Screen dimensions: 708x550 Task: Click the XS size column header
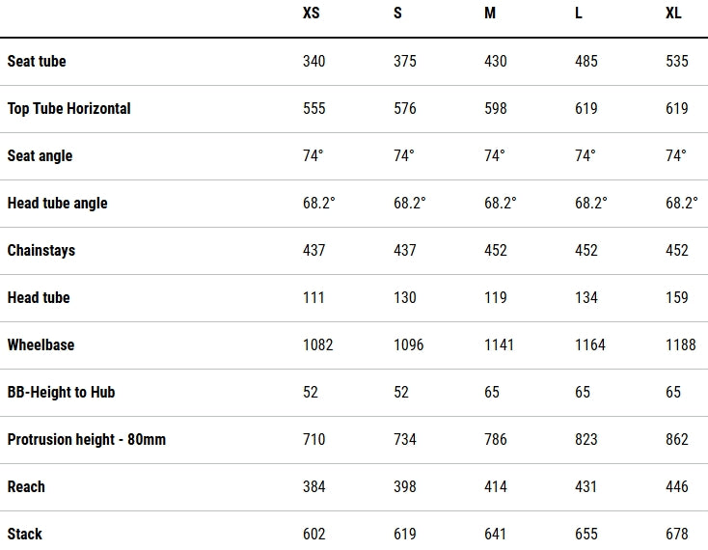[312, 13]
